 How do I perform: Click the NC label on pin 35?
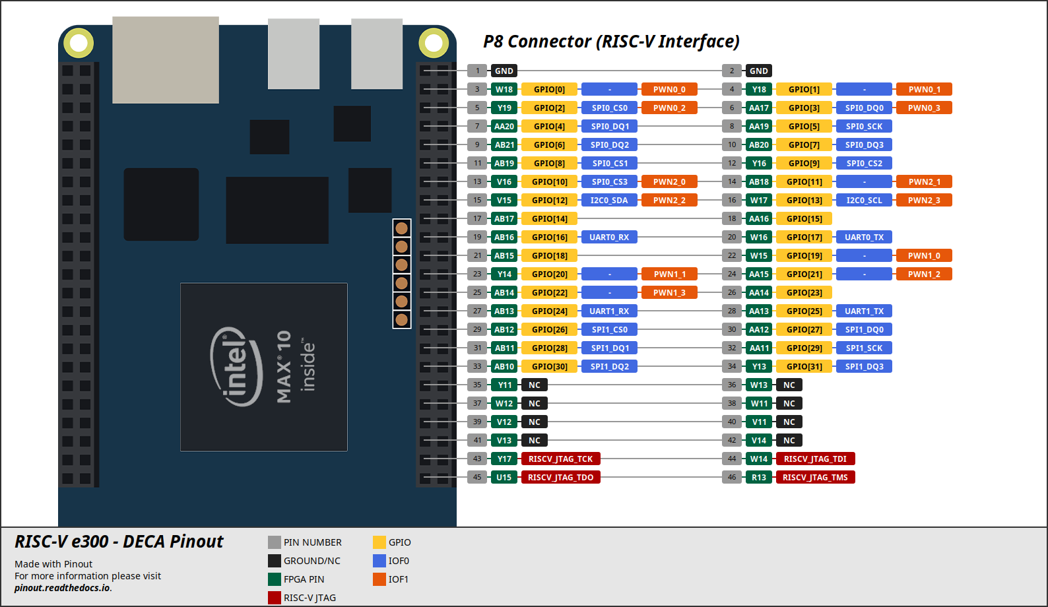535,385
